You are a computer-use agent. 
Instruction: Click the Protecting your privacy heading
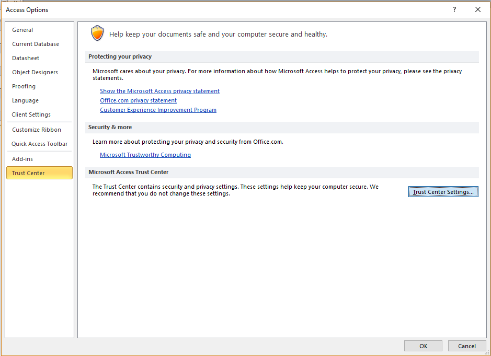(x=120, y=56)
